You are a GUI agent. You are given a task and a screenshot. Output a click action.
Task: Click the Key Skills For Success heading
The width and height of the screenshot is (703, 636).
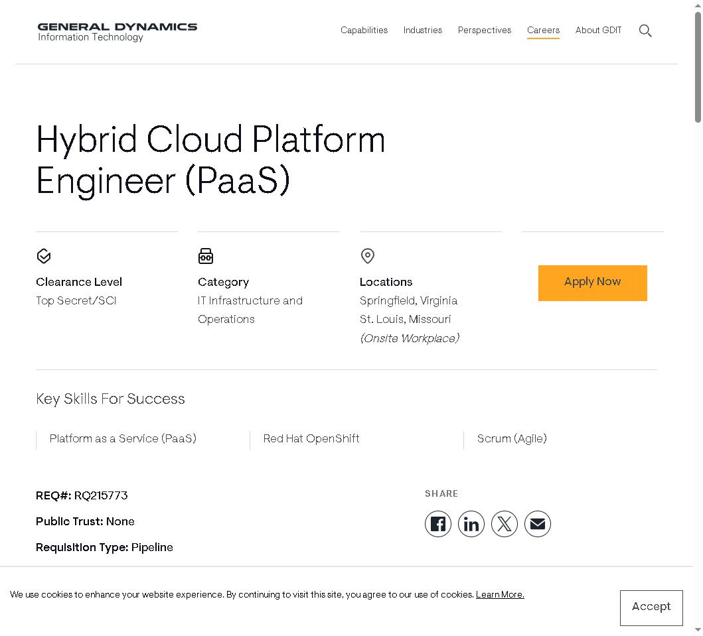(x=110, y=399)
